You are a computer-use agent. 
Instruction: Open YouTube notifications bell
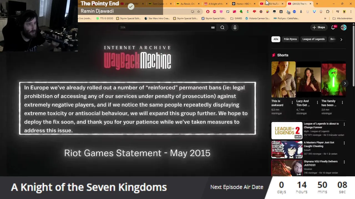tap(333, 27)
